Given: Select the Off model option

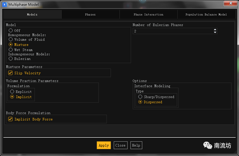Looking at the screenshot, I should coord(11,30).
